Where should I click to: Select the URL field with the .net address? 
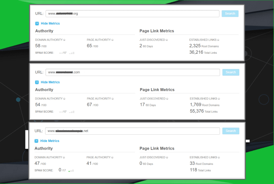[x=132, y=131]
